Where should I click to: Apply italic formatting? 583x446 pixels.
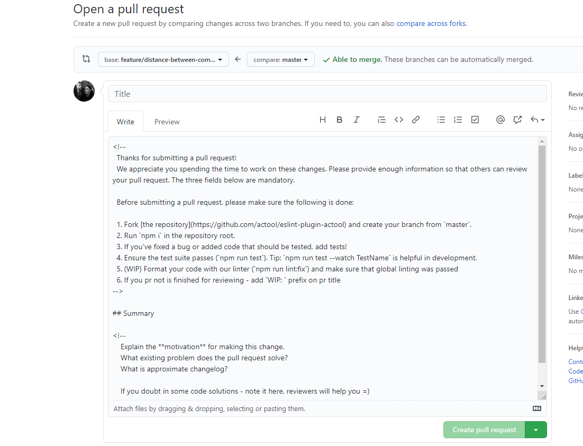click(356, 120)
